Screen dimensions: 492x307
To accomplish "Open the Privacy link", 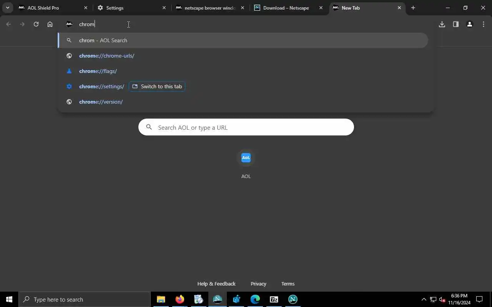I will point(258,284).
